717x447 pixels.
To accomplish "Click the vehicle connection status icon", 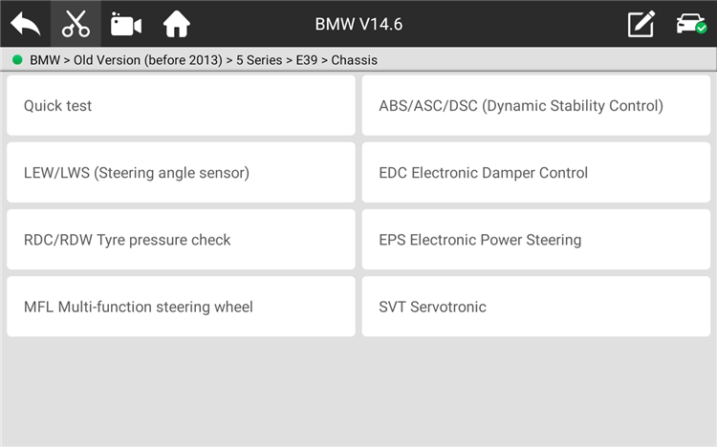I will [x=690, y=24].
